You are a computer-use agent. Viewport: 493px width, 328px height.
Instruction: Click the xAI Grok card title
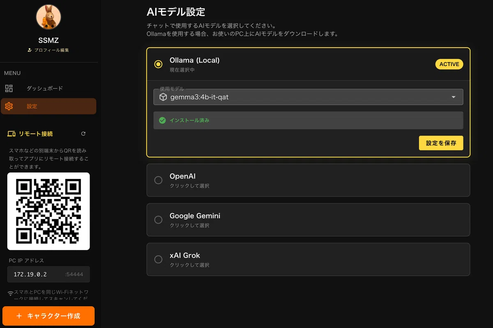click(x=185, y=255)
